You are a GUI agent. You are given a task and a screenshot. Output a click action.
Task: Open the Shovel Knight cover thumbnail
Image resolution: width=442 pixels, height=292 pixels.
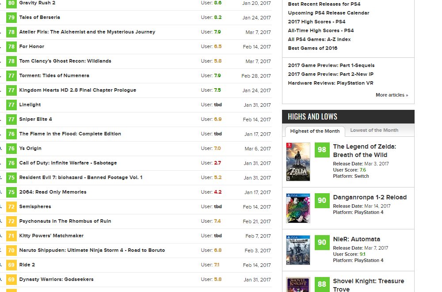[x=298, y=285]
